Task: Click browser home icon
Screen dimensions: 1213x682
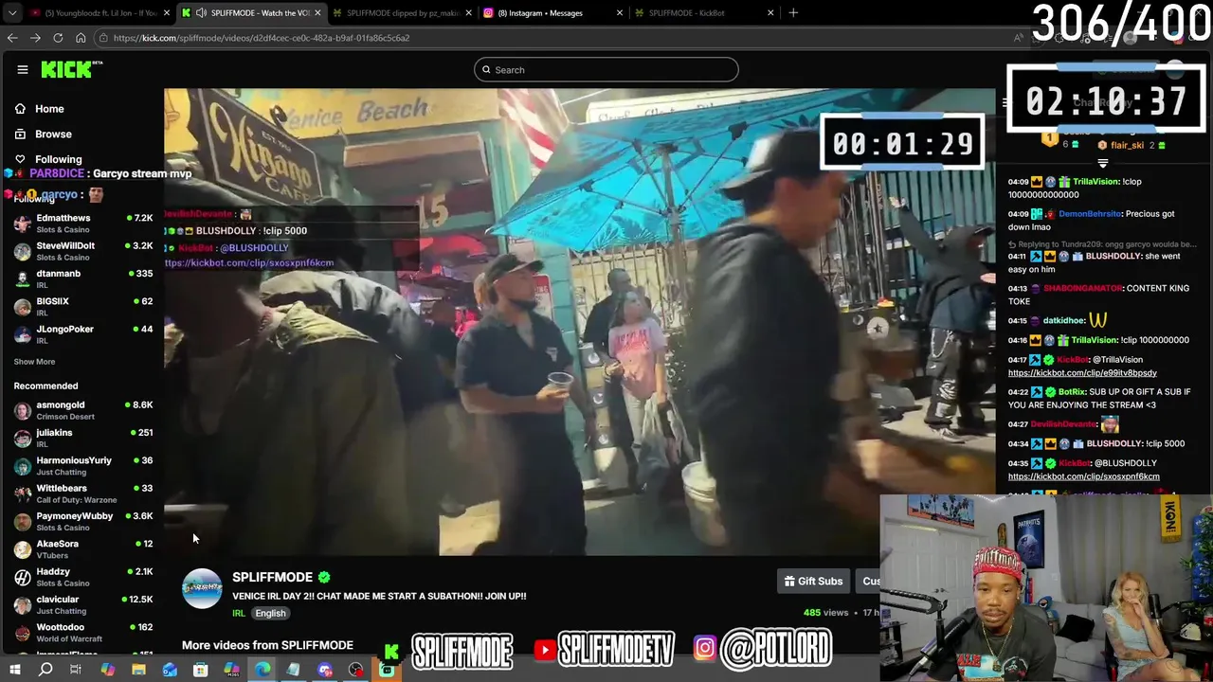Action: coord(81,38)
